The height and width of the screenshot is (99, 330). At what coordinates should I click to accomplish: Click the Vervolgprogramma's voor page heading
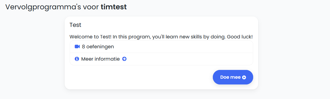[x=66, y=7]
